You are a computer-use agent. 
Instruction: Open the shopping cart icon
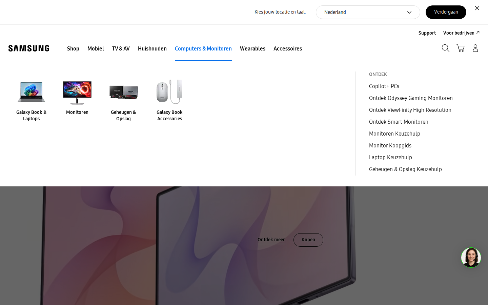[460, 48]
